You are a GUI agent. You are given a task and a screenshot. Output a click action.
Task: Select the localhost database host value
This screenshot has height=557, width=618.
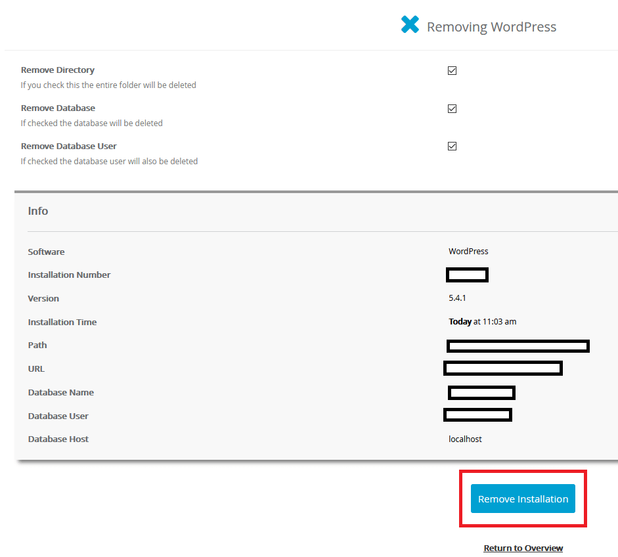pos(465,439)
